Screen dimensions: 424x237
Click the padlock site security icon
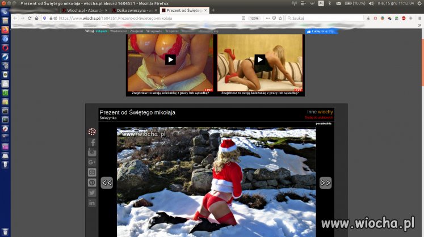point(51,18)
